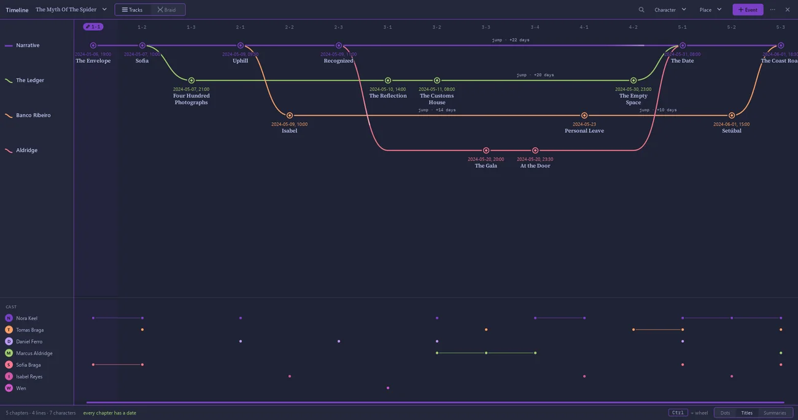Viewport: 798px width, 420px height.
Task: Click the Marcus Aldridge avatar
Action: (x=9, y=353)
